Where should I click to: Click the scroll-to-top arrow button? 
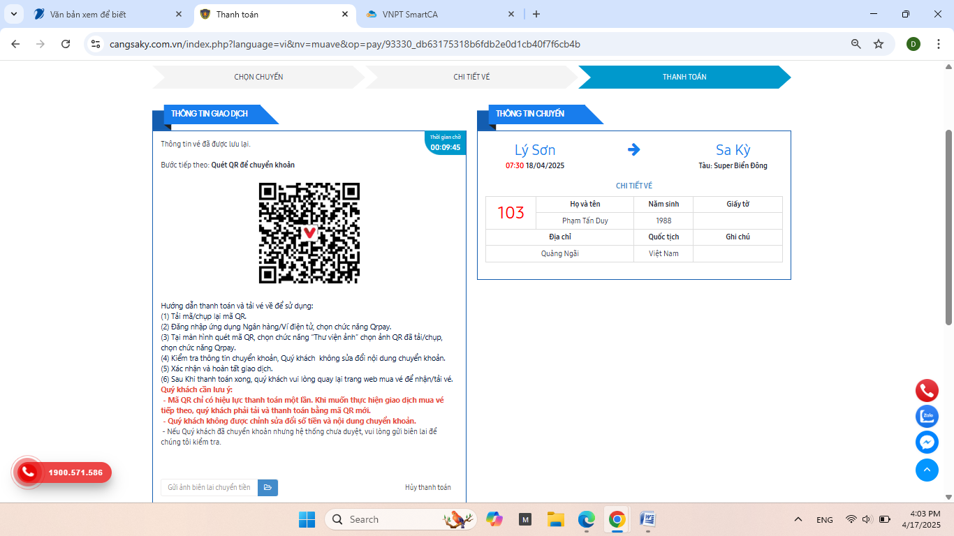tap(927, 470)
